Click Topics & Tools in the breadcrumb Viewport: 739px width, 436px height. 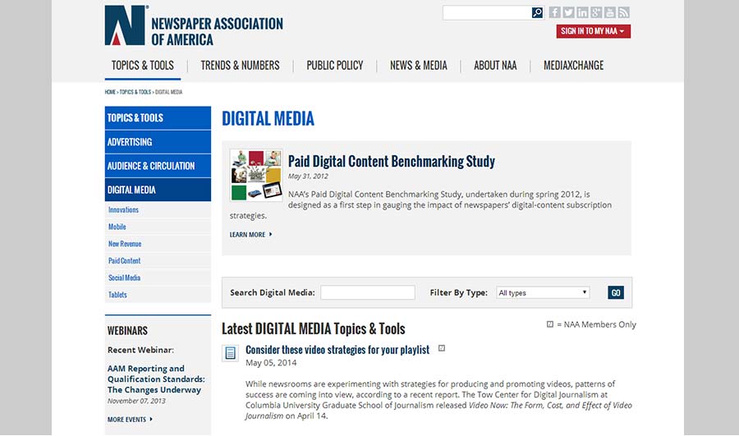pyautogui.click(x=135, y=92)
